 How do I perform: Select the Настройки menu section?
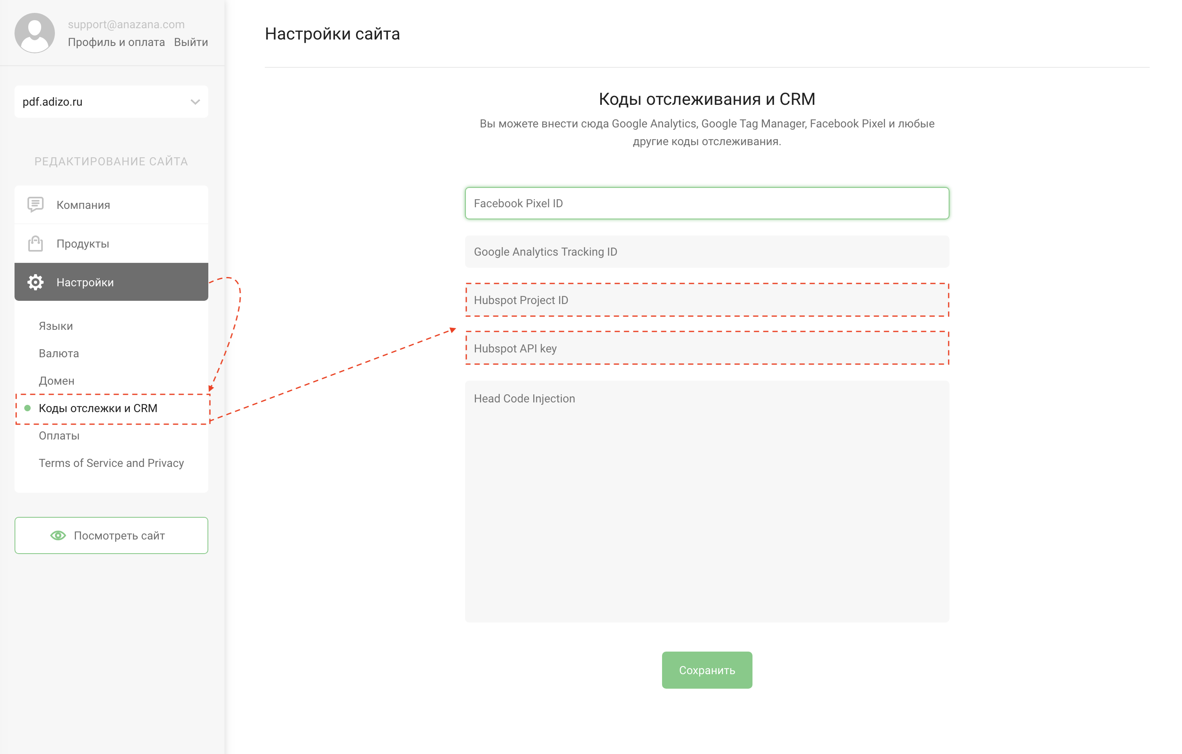pyautogui.click(x=111, y=282)
